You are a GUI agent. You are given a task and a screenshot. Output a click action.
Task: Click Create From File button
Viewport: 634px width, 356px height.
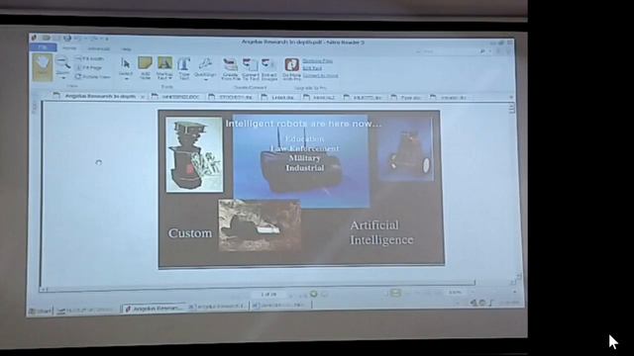pos(231,68)
